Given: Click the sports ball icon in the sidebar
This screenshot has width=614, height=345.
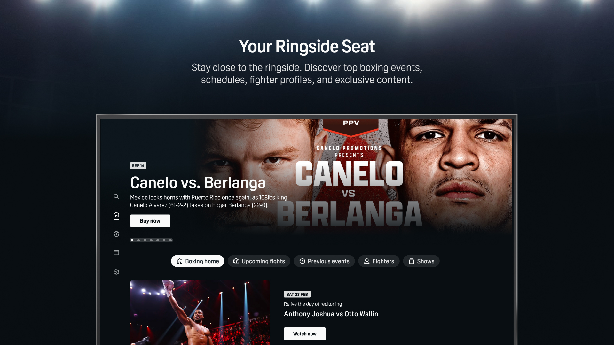Looking at the screenshot, I should 116,234.
